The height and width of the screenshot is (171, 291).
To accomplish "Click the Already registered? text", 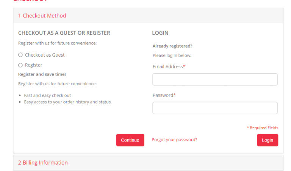I will point(172,46).
